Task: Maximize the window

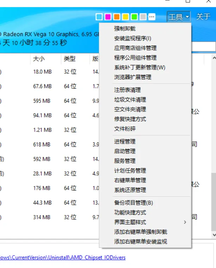Action: click(188, 1)
